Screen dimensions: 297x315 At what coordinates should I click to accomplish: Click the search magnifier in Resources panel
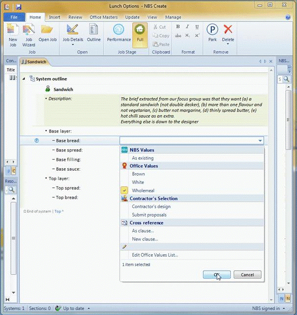point(11,190)
